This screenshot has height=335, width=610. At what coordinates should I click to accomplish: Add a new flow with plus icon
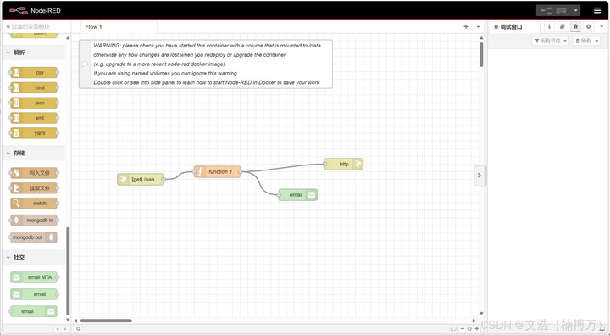466,27
